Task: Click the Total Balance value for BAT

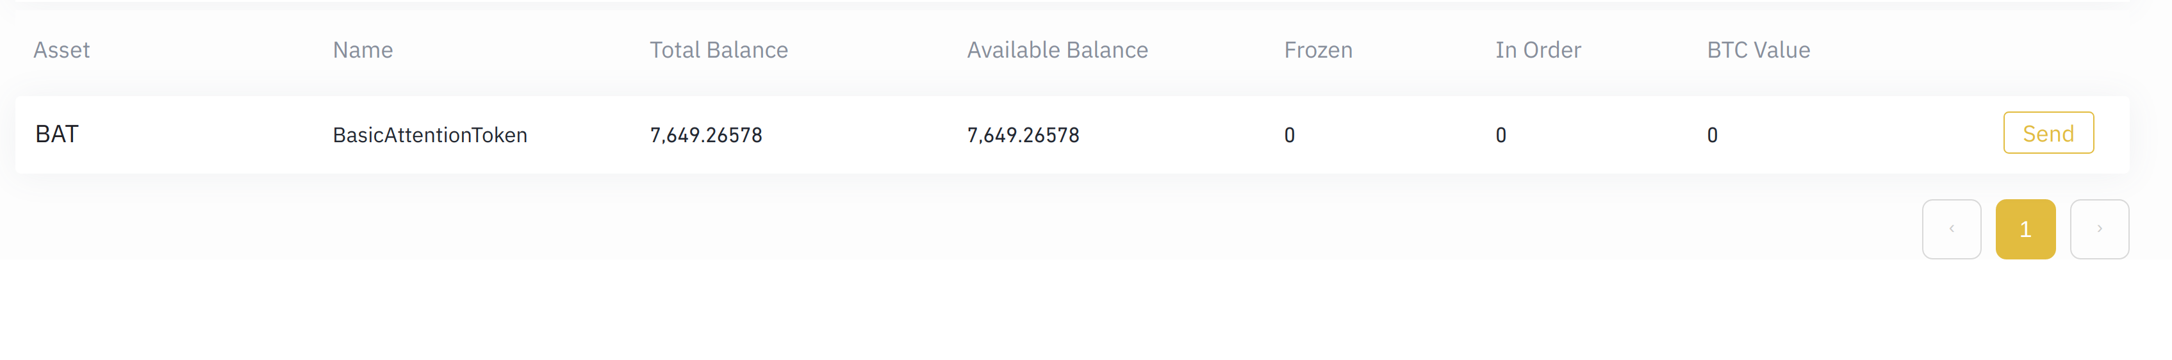Action: [x=705, y=135]
